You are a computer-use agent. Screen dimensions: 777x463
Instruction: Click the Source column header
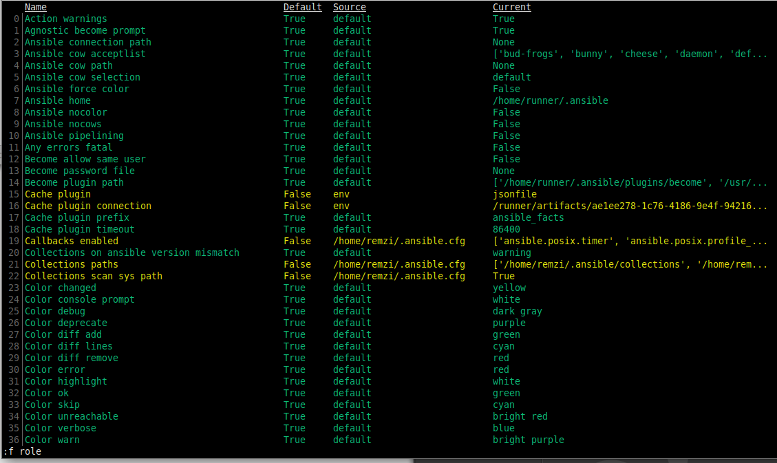[349, 7]
